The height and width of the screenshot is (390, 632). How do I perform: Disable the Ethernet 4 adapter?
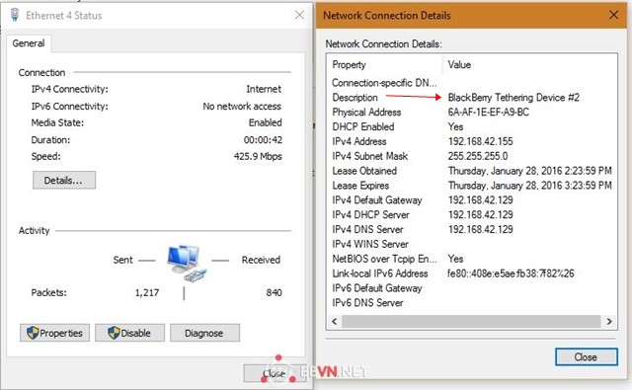[x=129, y=333]
